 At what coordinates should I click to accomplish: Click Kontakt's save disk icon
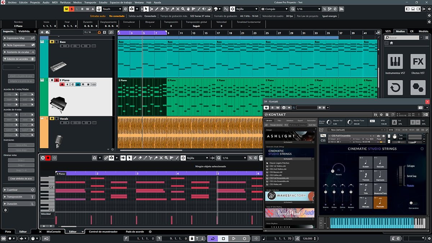[x=375, y=114]
